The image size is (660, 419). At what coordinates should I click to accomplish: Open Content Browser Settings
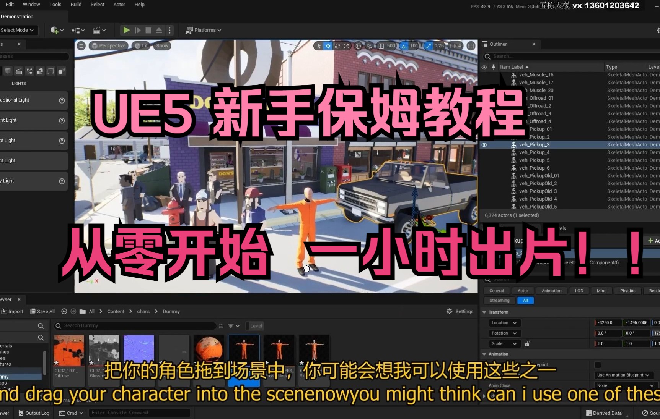click(x=460, y=311)
